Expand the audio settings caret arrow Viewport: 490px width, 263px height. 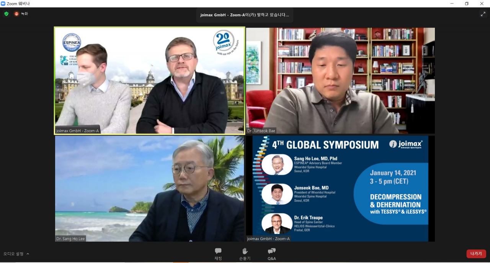[28, 254]
